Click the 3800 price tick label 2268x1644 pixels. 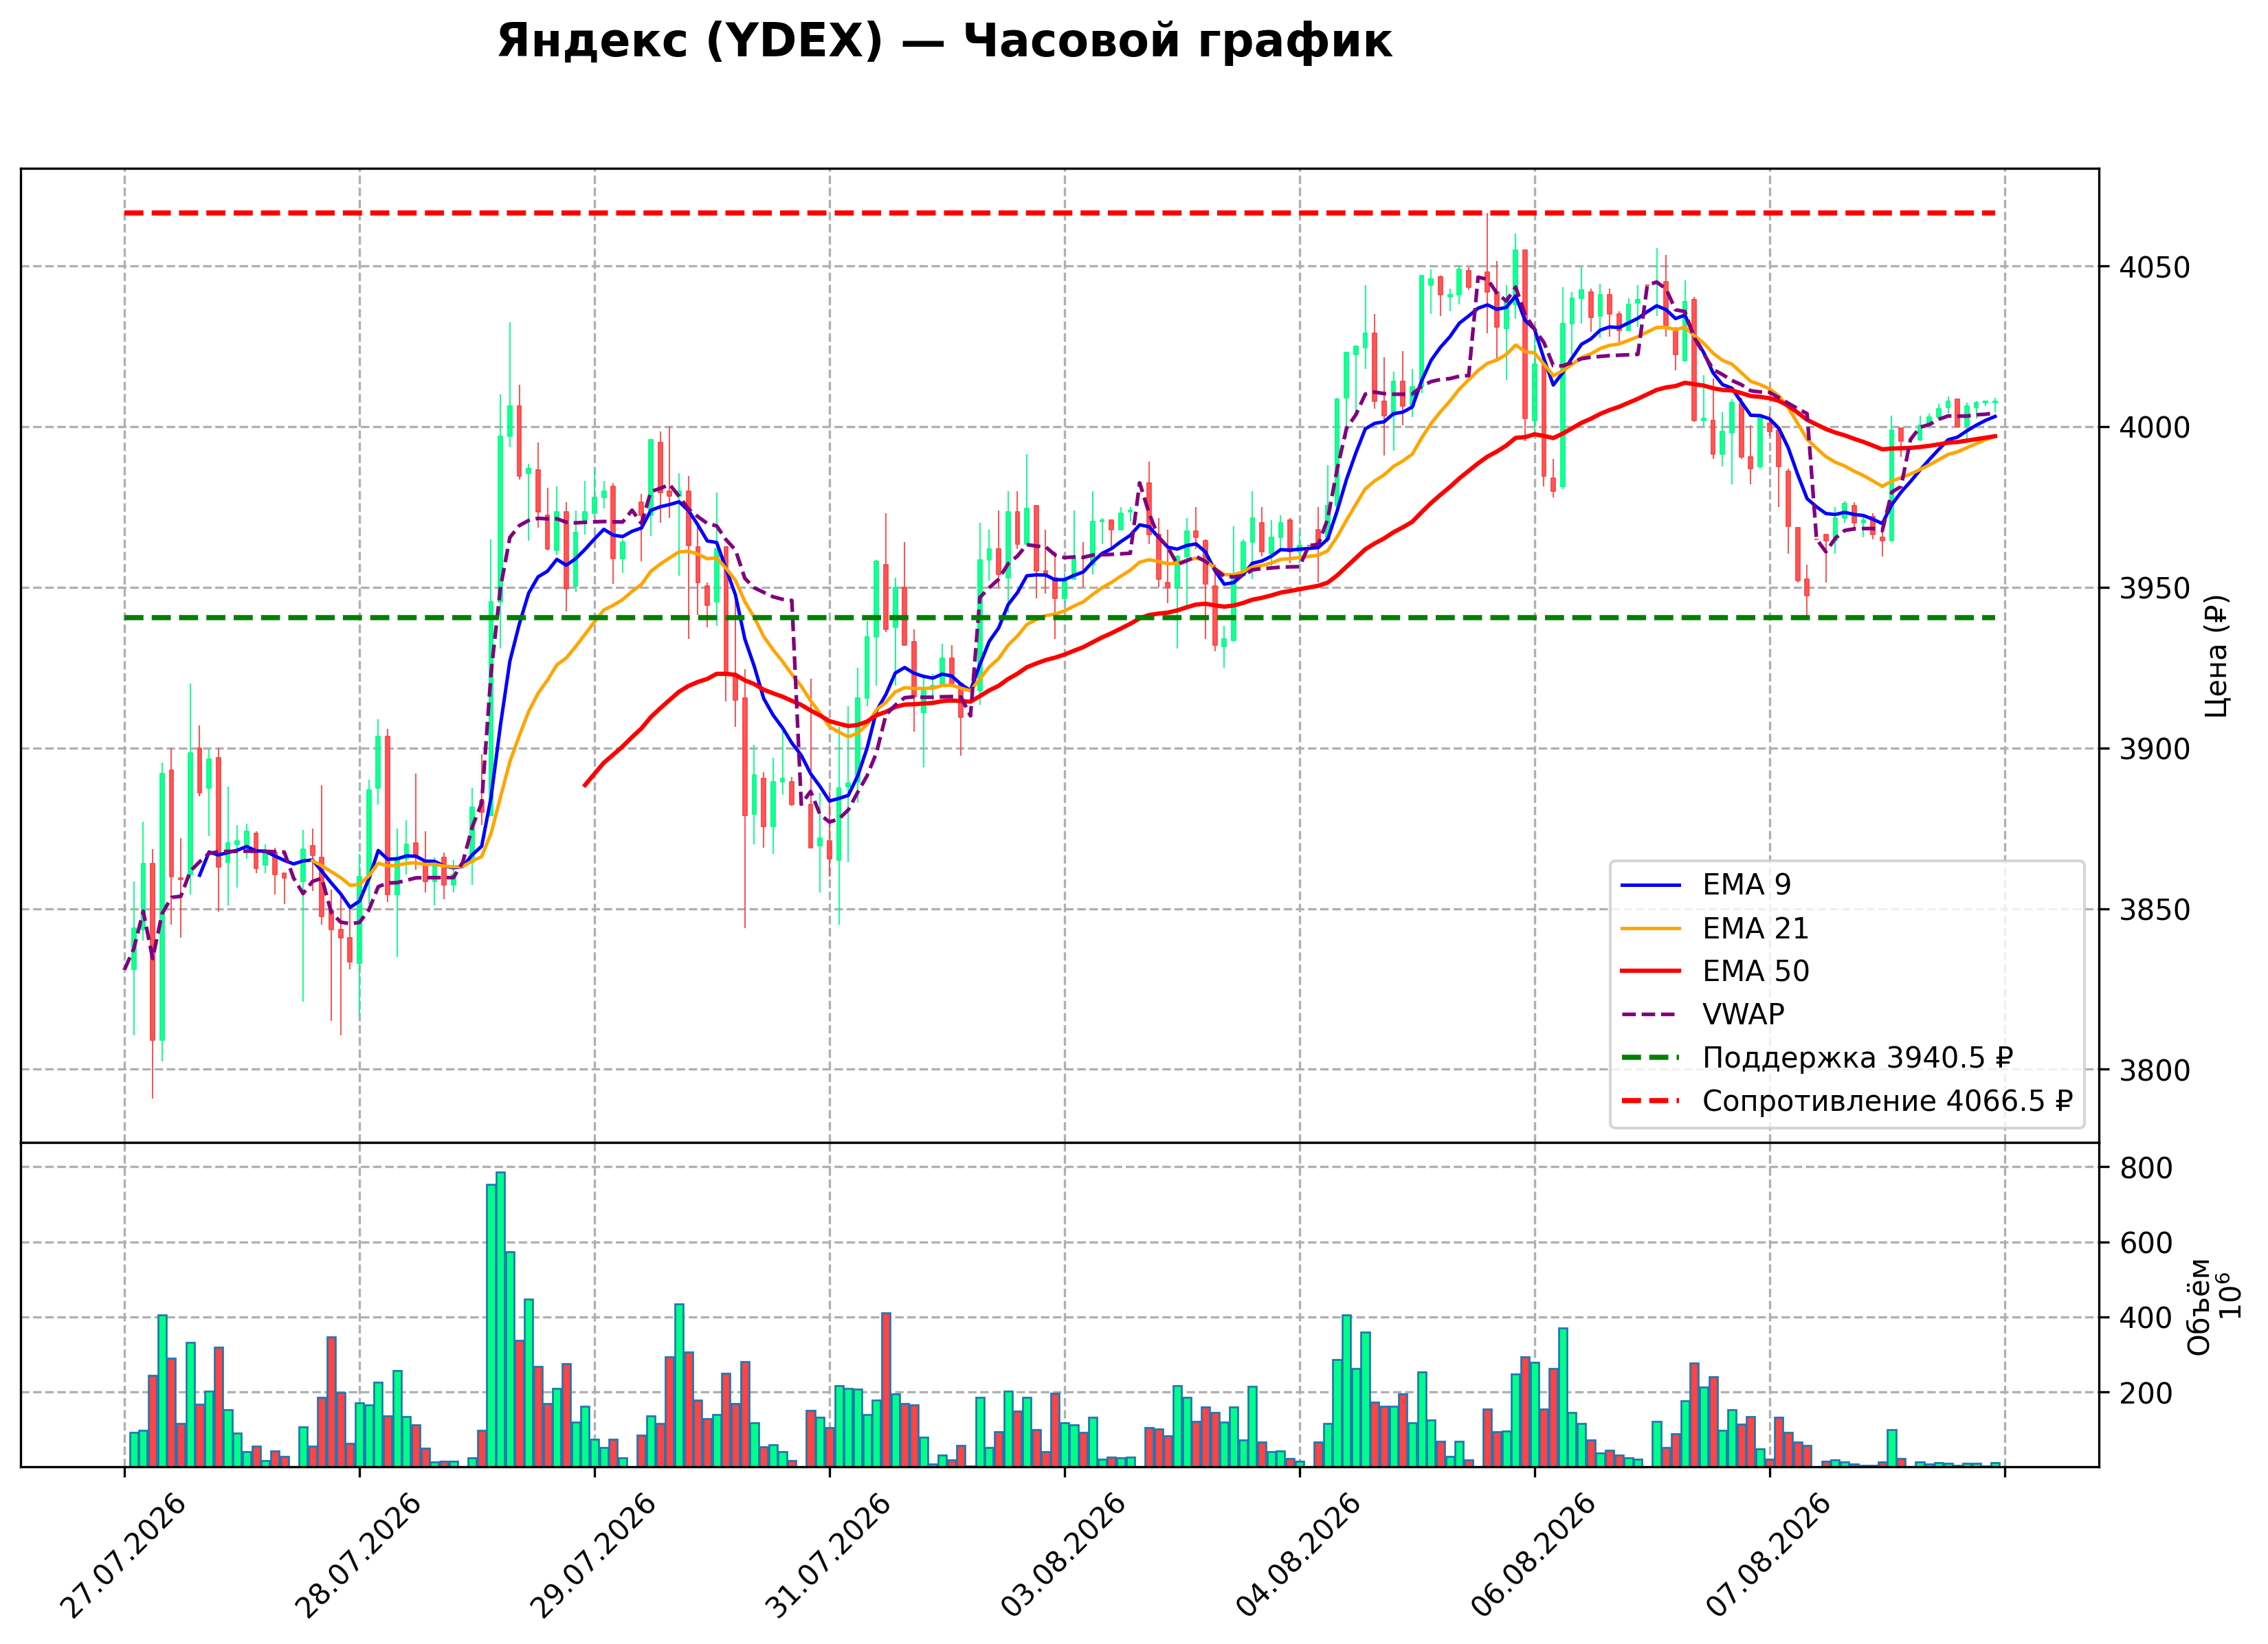(2154, 1070)
